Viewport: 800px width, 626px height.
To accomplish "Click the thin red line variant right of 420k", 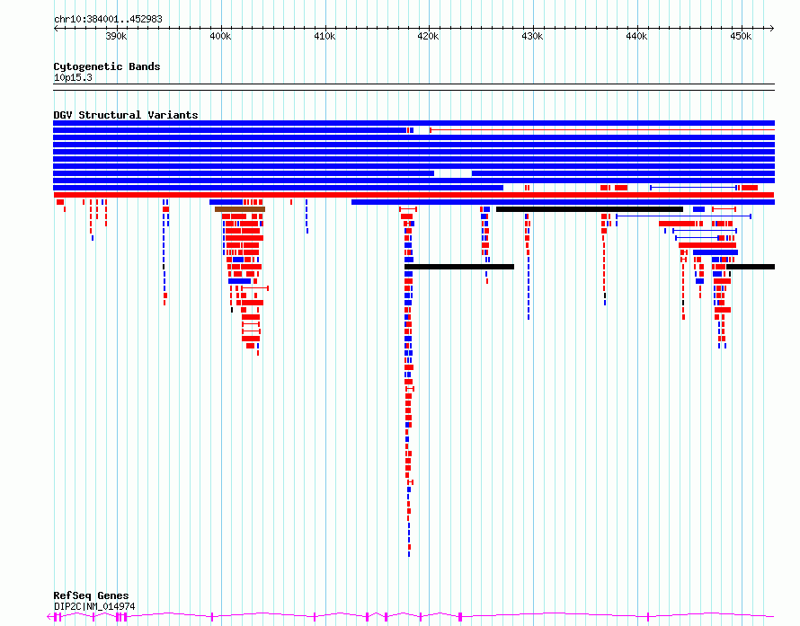I will point(602,130).
